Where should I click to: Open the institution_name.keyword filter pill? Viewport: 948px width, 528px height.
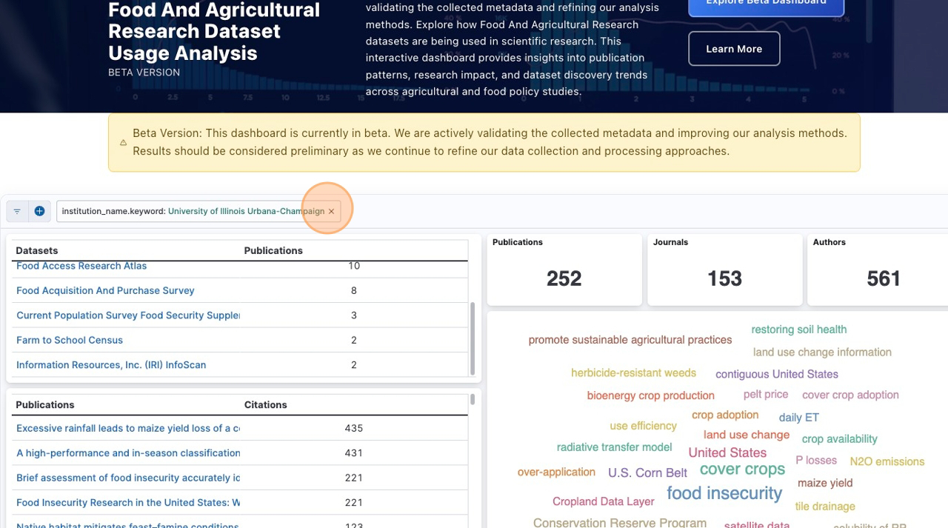(x=193, y=211)
